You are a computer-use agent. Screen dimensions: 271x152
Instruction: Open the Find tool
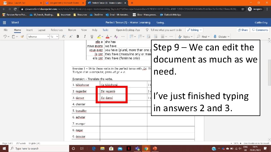pos(203,37)
